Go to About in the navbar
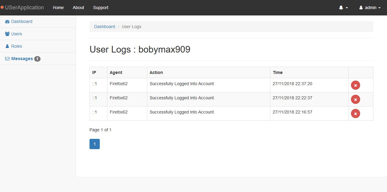387x192 pixels. tap(78, 8)
